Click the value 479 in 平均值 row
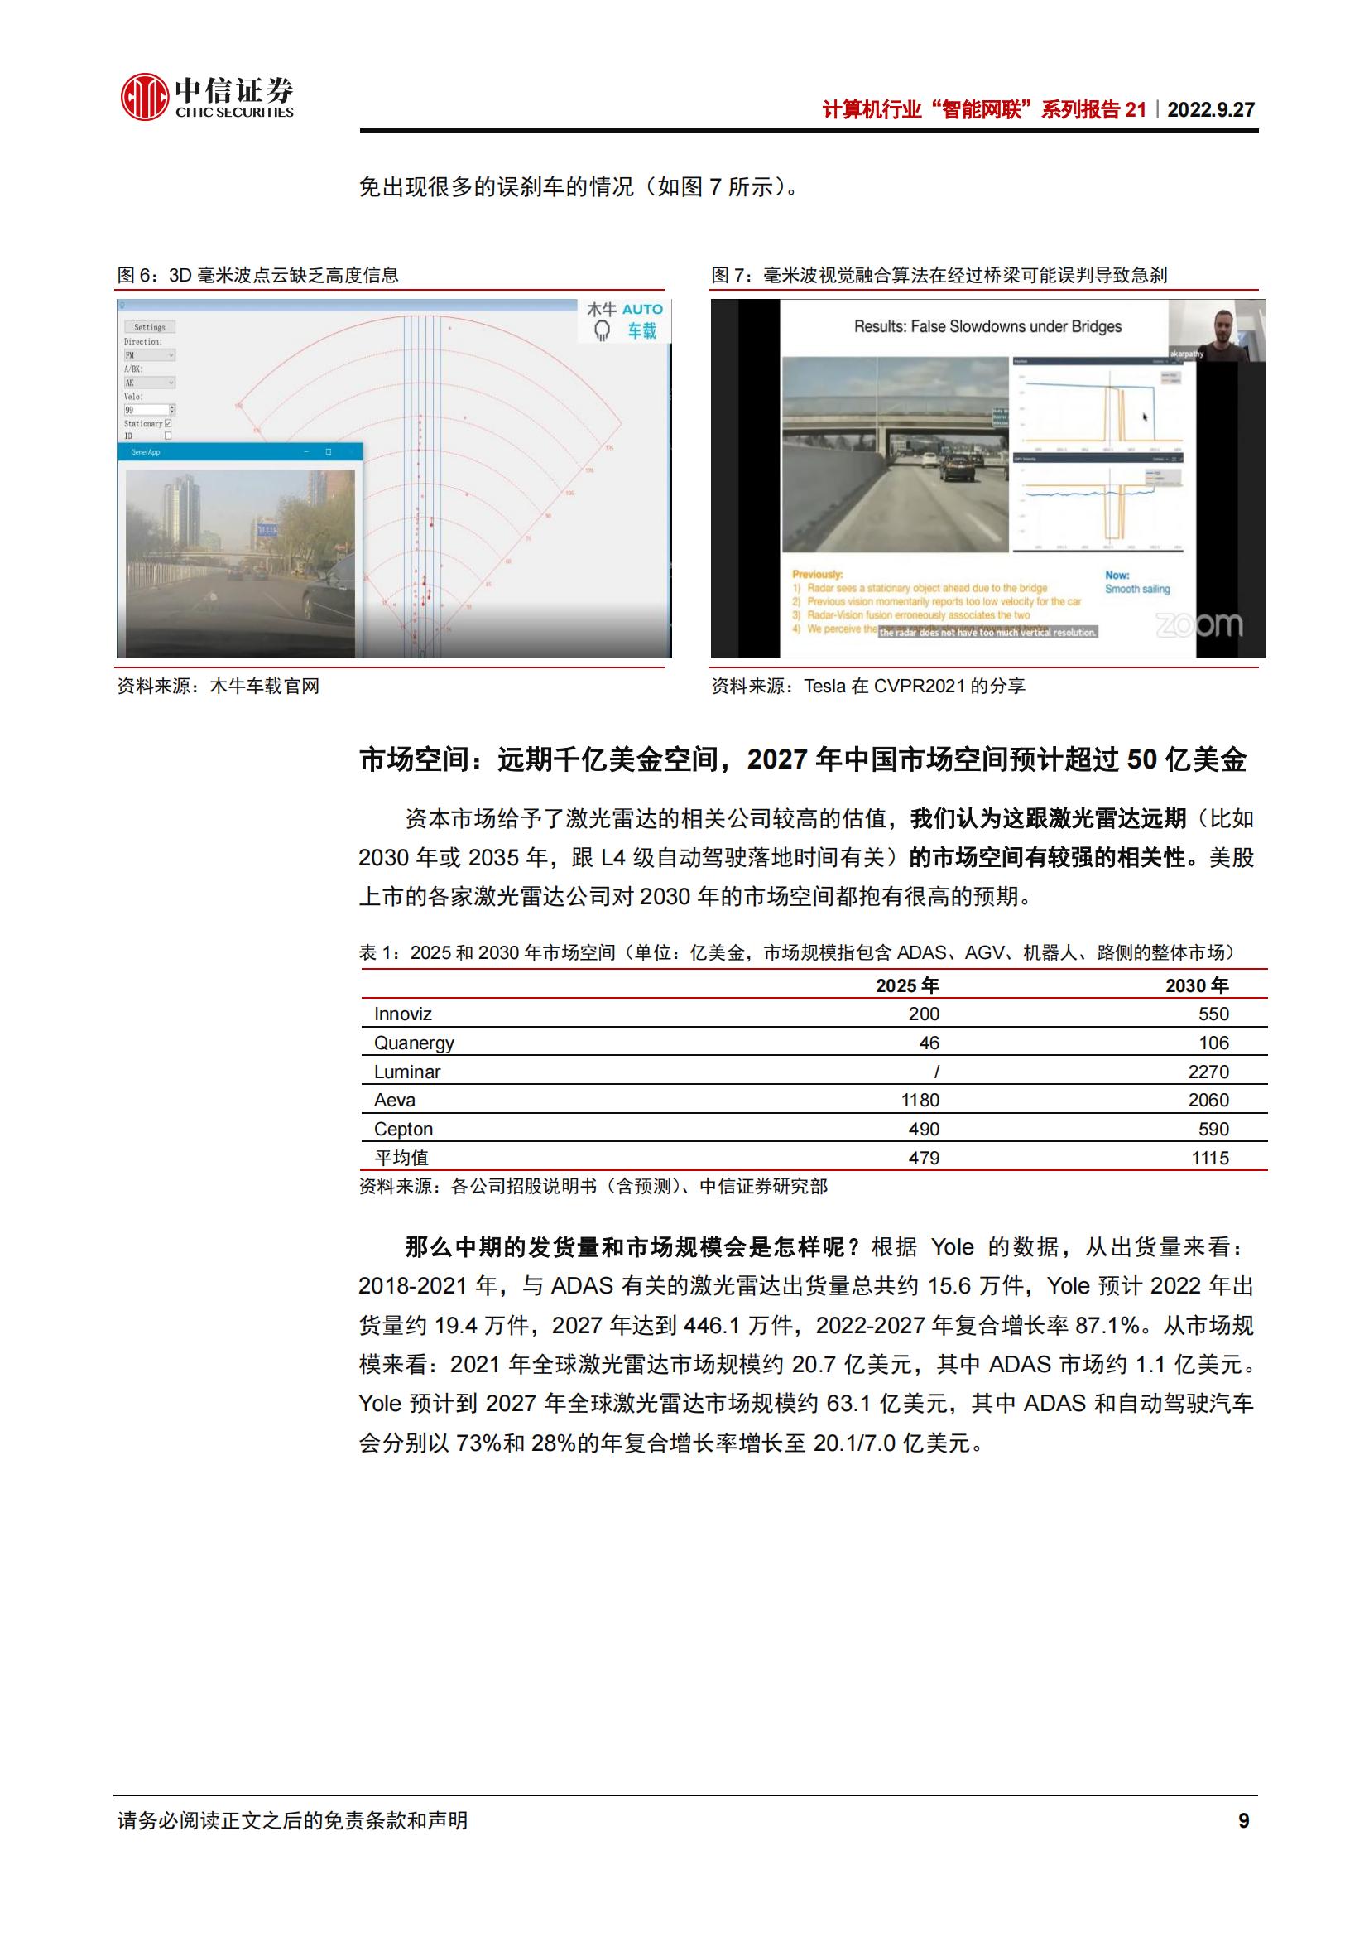 [924, 1159]
